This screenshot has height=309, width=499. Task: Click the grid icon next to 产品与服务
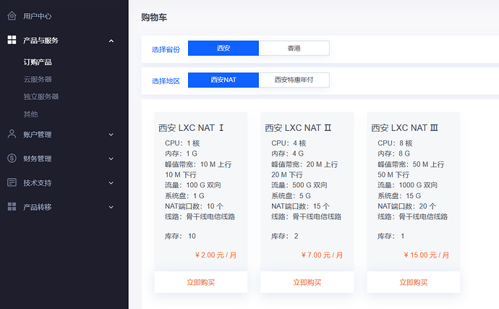click(12, 40)
